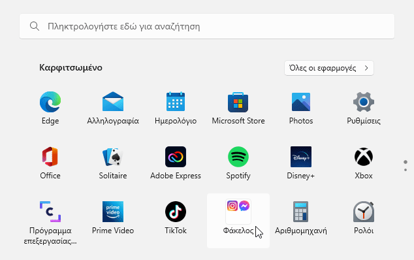Start the Solitaire game

point(113,163)
